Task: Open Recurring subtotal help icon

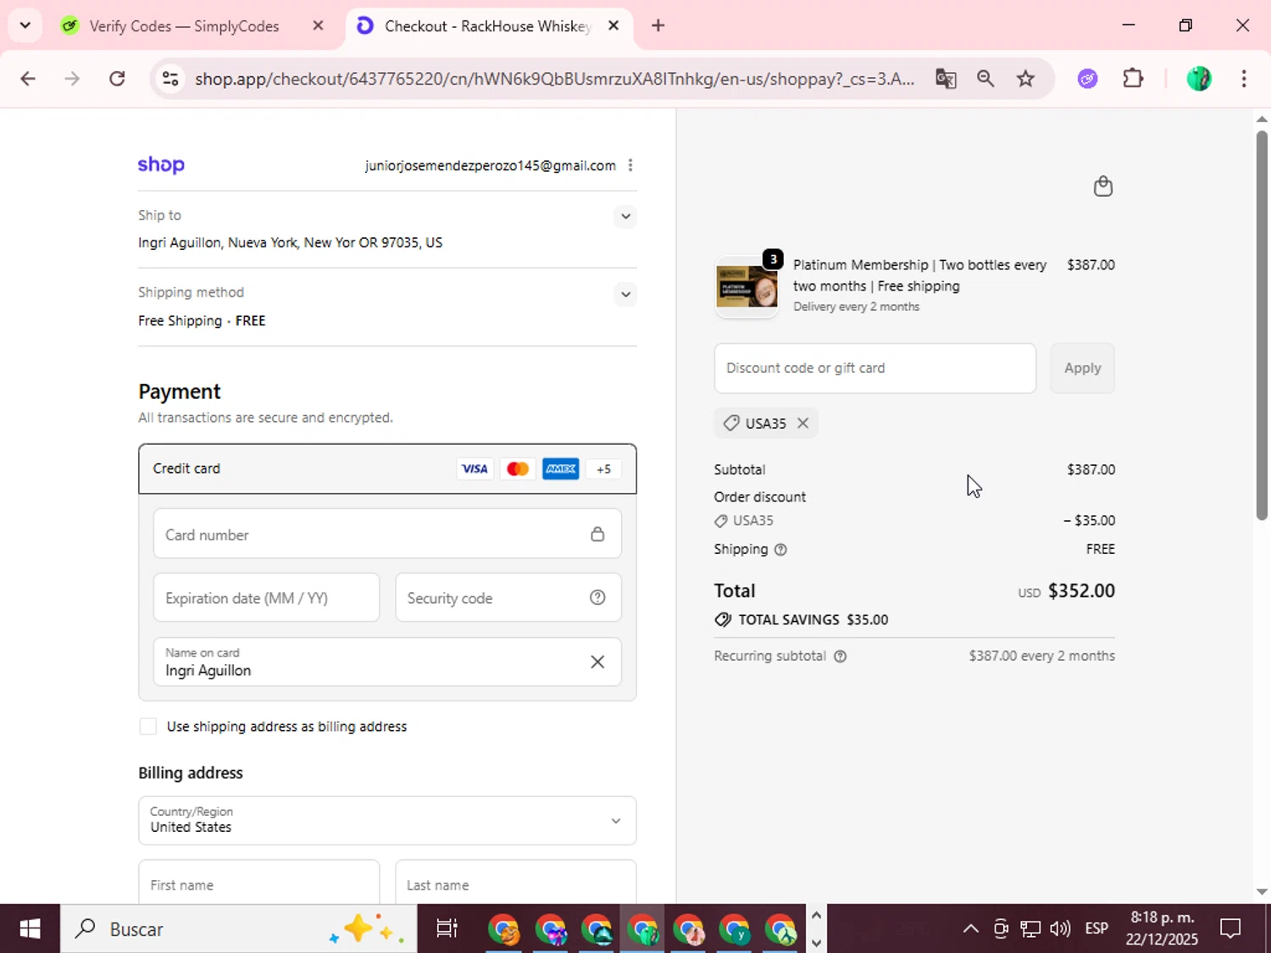Action: (841, 657)
